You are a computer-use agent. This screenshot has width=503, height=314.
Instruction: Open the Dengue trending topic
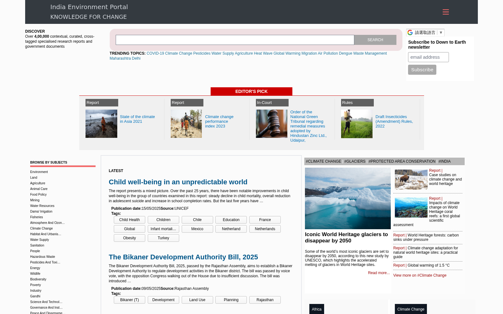pyautogui.click(x=345, y=53)
